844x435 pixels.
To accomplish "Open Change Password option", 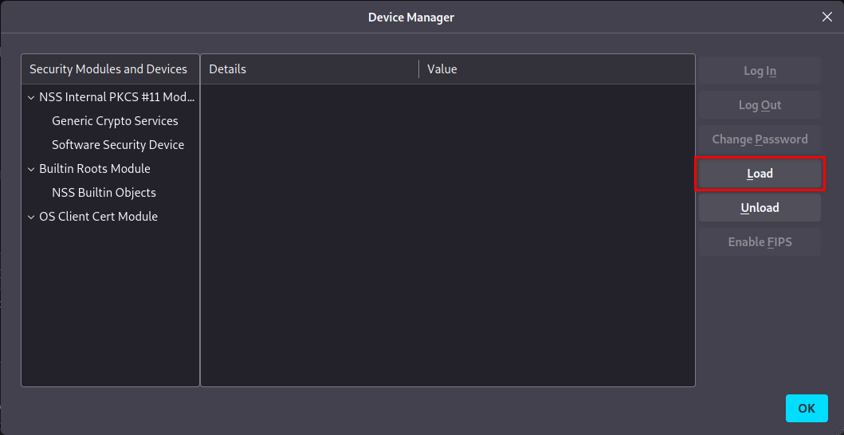I will coord(760,139).
